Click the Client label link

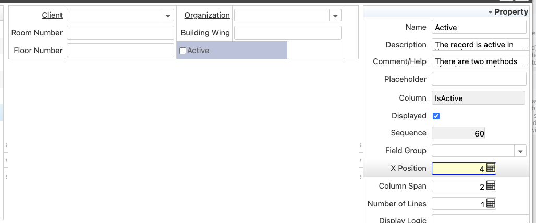coord(52,15)
